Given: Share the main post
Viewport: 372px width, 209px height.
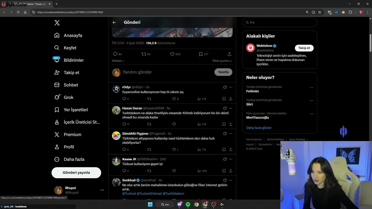Looking at the screenshot, I should coord(229,54).
